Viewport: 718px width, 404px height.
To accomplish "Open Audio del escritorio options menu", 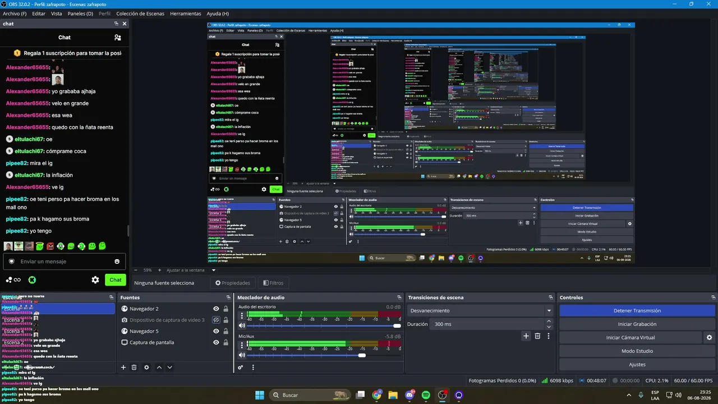I will click(242, 316).
